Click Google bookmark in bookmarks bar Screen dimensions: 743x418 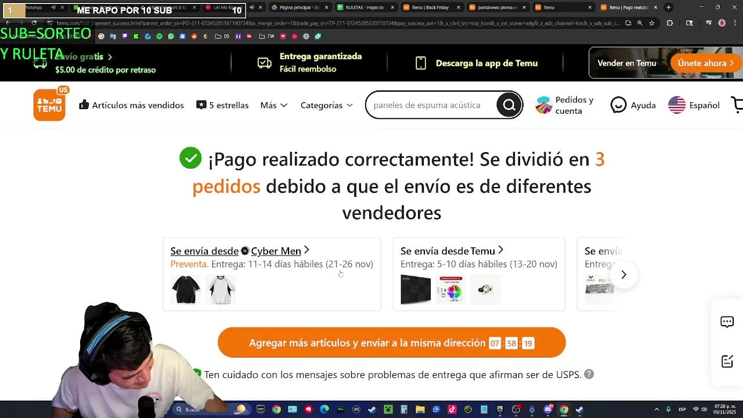pyautogui.click(x=101, y=36)
